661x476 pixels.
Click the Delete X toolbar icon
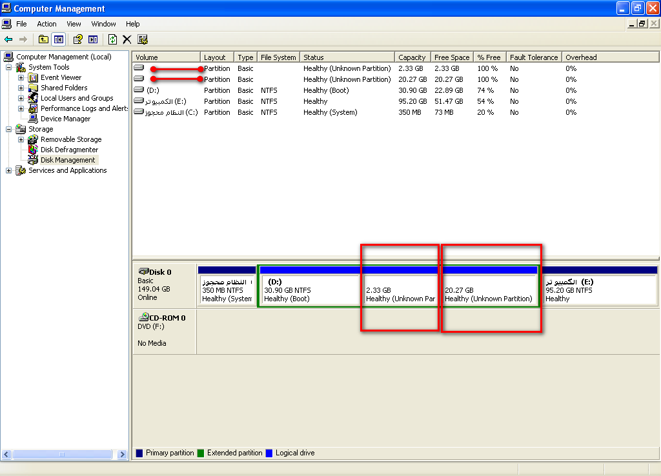127,39
